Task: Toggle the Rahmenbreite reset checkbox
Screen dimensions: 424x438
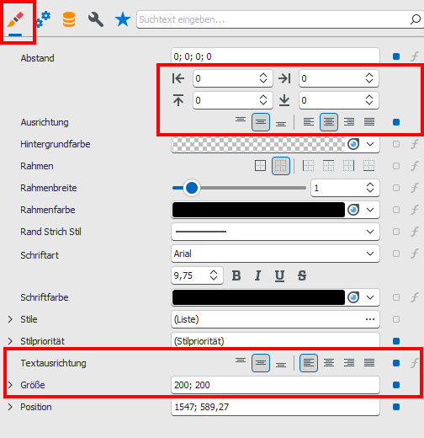Action: pyautogui.click(x=396, y=188)
